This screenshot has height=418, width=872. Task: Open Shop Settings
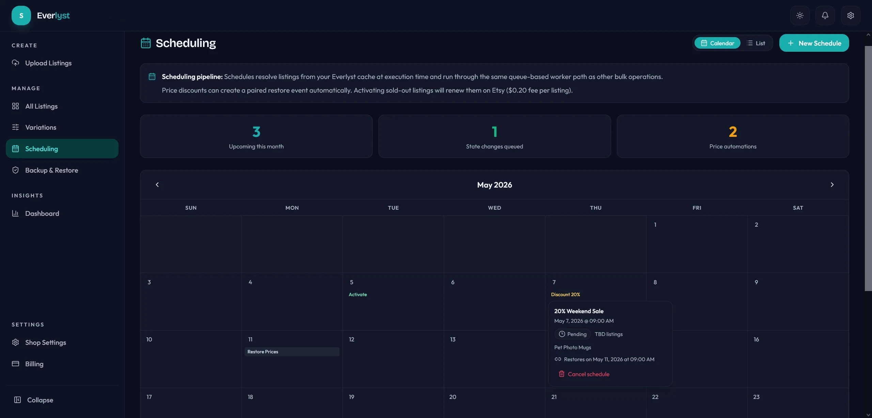[62, 342]
